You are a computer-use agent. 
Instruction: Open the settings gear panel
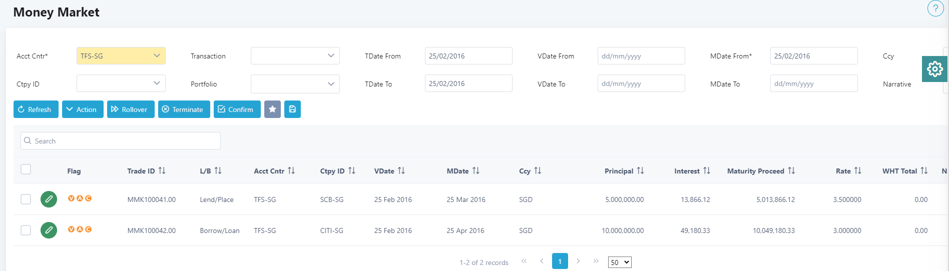click(934, 69)
